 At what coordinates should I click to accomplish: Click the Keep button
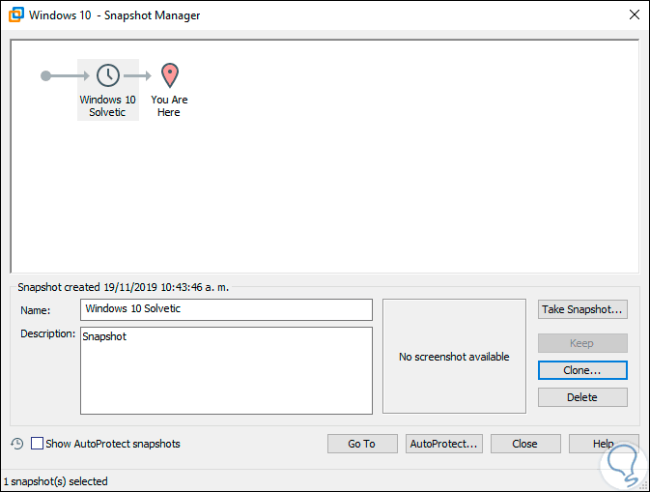coord(582,343)
